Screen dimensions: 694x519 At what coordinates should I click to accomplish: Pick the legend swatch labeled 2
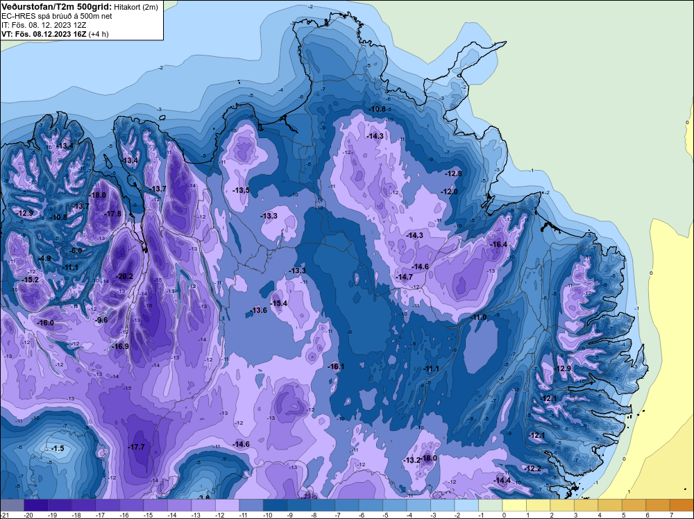click(x=561, y=505)
